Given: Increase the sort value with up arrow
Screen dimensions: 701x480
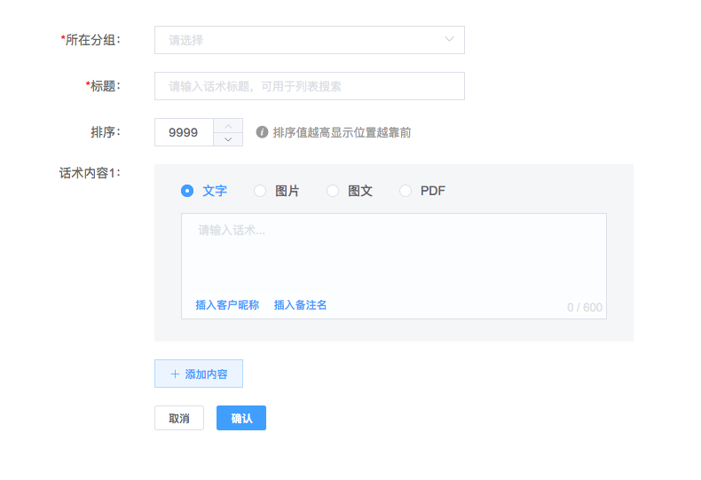Looking at the screenshot, I should 228,126.
